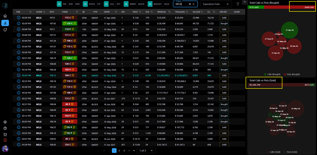Open Settings gear in sidebar
Image resolution: width=317 pixels, height=155 pixels.
(5, 122)
